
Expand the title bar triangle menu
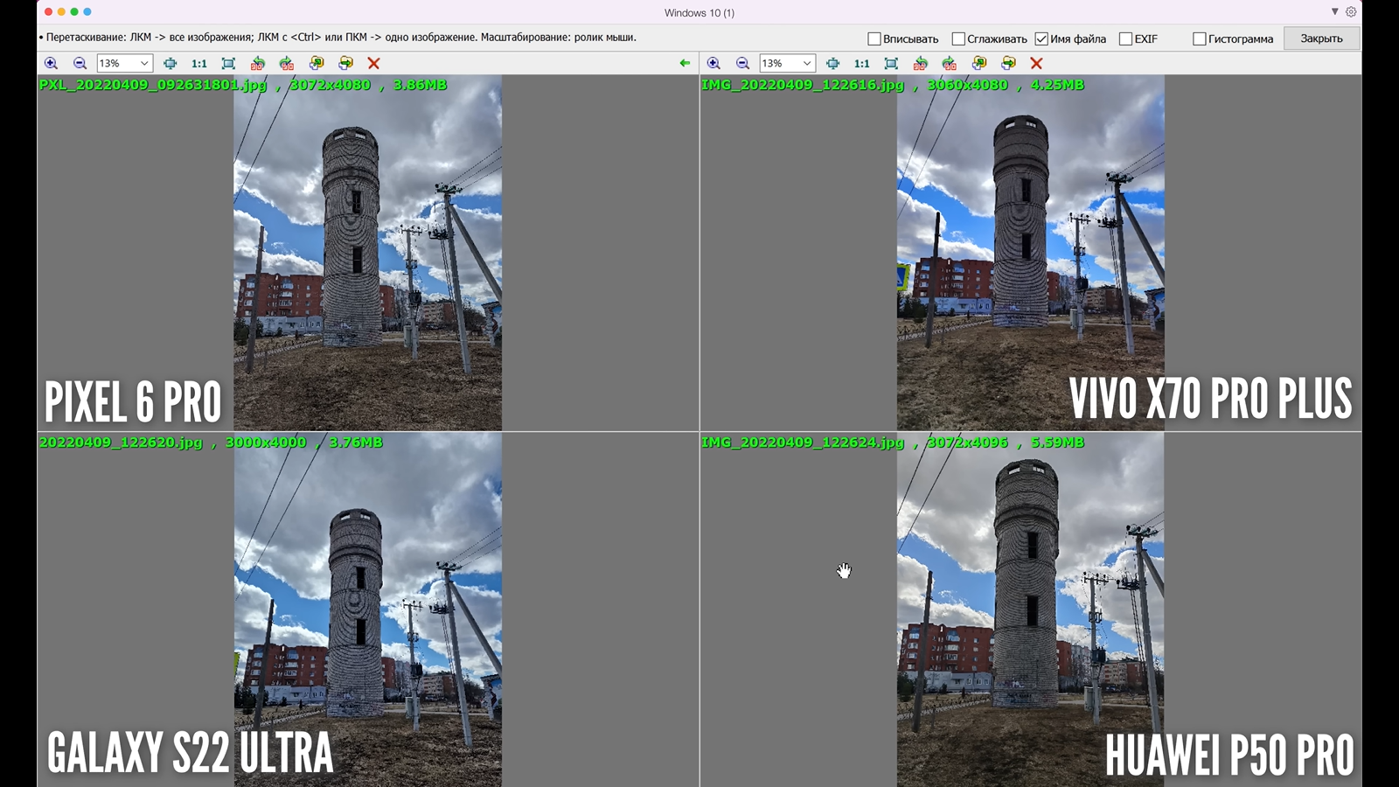coord(1335,12)
